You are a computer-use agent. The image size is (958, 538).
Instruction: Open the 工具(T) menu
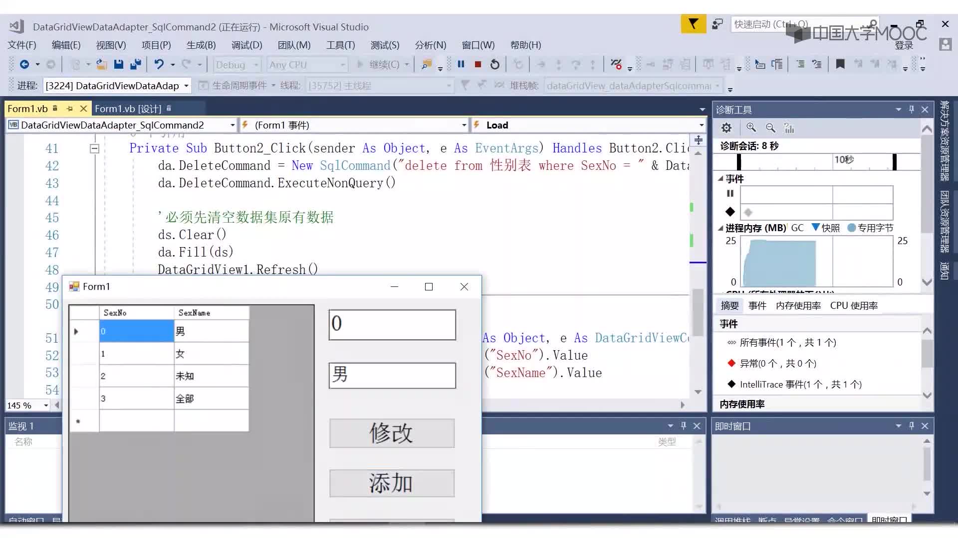340,45
